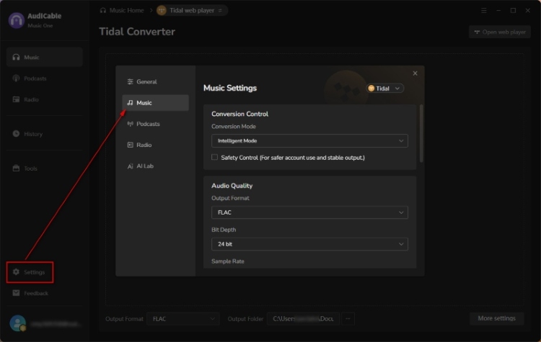Browse output folder with the ellipsis button
Screen dimensions: 541x342
click(x=348, y=319)
